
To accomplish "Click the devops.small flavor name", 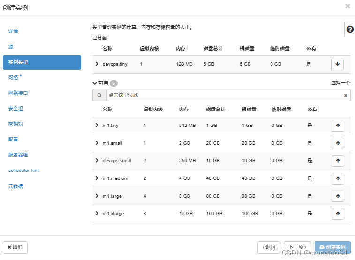I will pyautogui.click(x=117, y=161).
